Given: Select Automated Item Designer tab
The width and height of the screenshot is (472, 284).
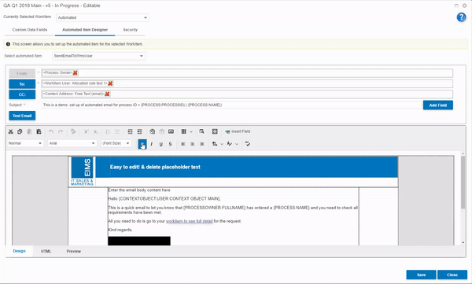Looking at the screenshot, I should (x=85, y=30).
